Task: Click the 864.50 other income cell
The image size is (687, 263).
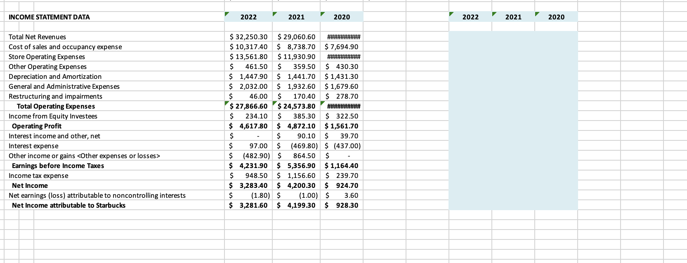Action: click(x=296, y=156)
